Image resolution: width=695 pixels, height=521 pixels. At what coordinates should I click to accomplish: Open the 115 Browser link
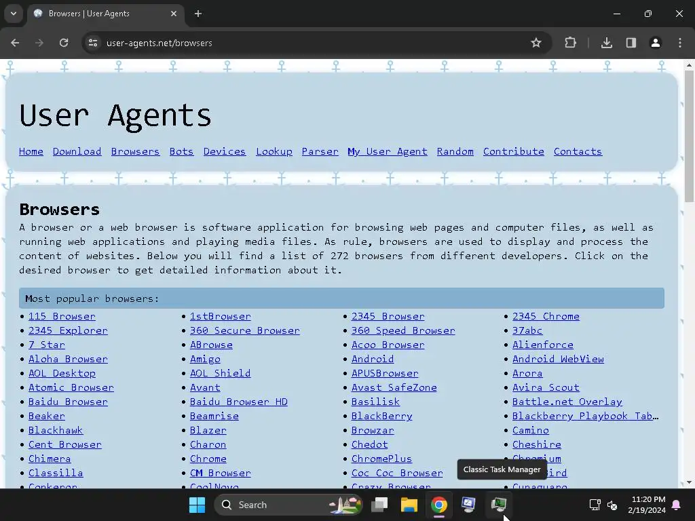(62, 316)
